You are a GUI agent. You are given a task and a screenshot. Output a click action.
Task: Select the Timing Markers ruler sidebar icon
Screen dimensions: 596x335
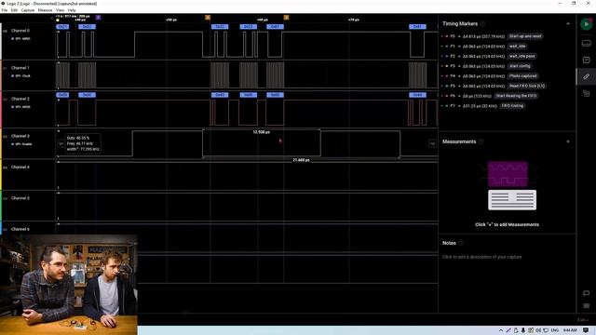(586, 76)
